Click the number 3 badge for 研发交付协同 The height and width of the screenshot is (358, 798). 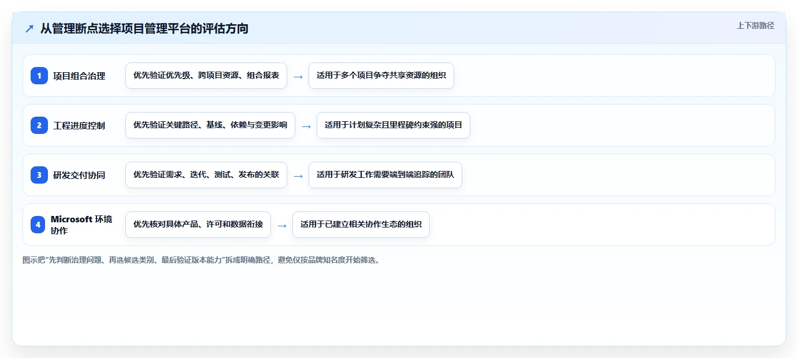click(39, 175)
